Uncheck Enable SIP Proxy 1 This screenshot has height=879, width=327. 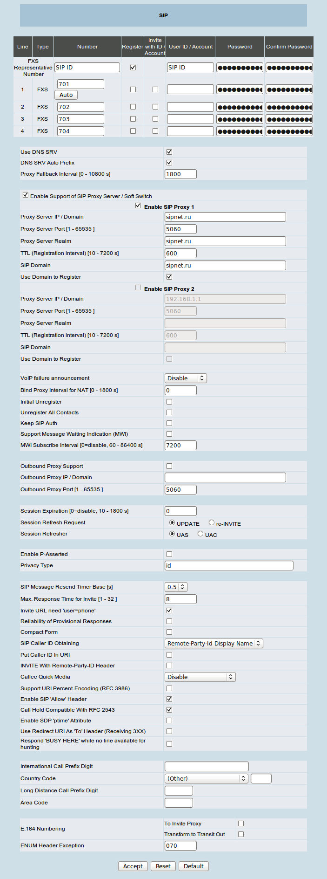coord(138,206)
